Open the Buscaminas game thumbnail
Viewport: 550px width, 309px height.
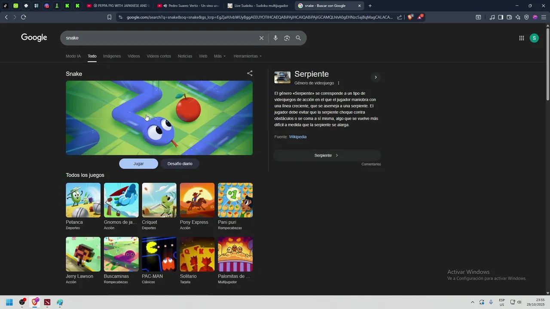point(121,254)
